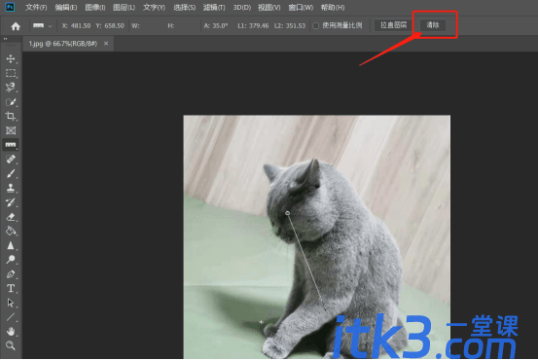Select the Rectangular Marquee tool

[11, 73]
